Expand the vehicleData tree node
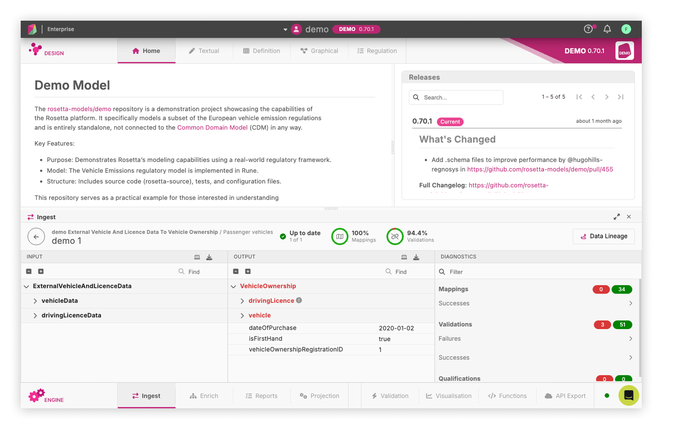This screenshot has height=429, width=675. 35,300
